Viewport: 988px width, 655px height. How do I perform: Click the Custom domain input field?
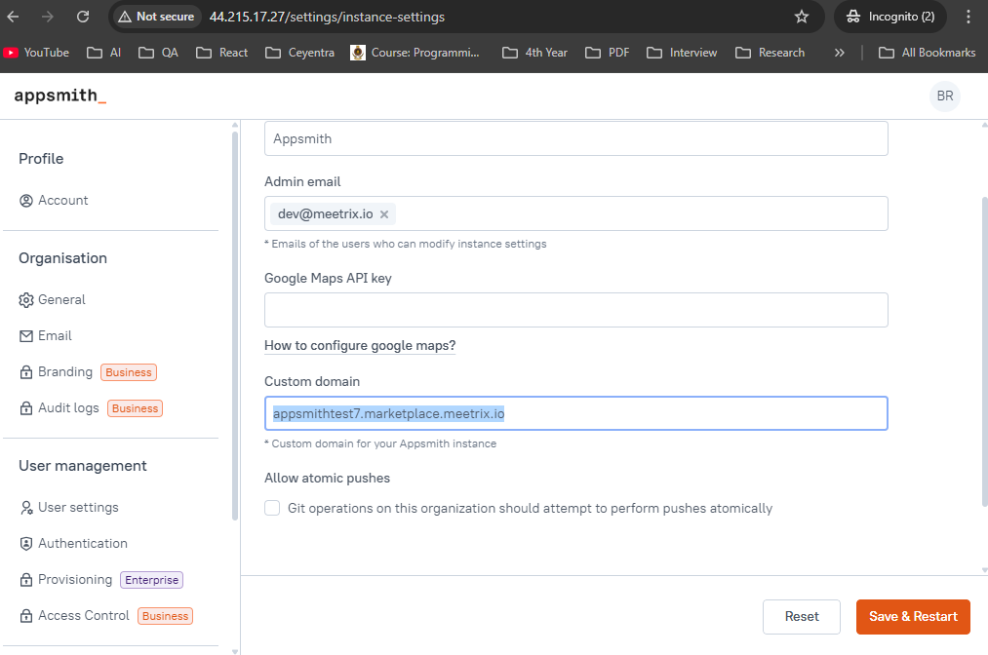pyautogui.click(x=575, y=413)
